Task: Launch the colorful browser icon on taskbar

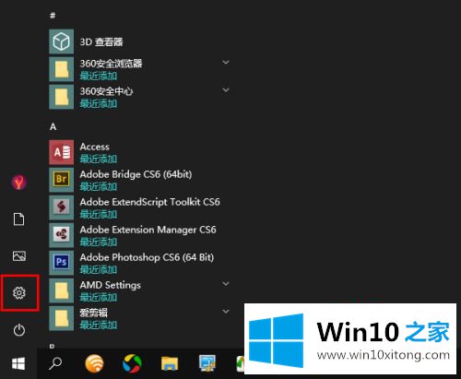Action: coord(132,363)
